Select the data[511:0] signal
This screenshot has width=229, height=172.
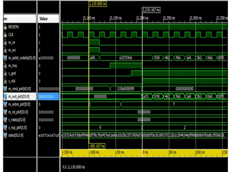click(16, 135)
